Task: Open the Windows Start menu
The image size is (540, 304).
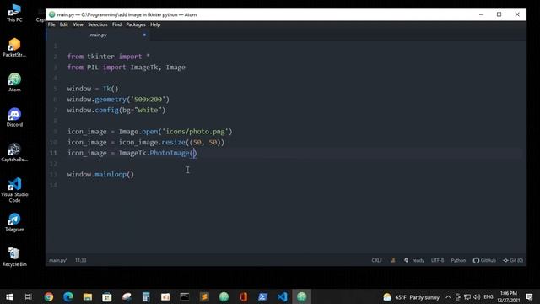Action: pos(9,296)
